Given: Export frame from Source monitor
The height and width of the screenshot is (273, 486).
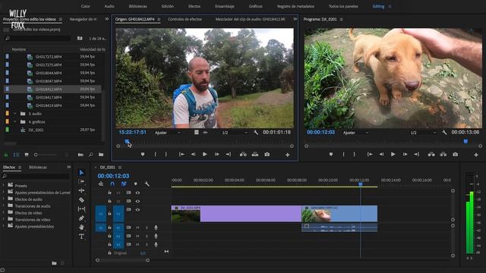Looking at the screenshot, I should click(x=267, y=154).
